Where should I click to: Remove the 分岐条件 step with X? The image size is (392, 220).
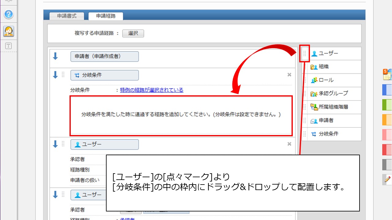pos(289,75)
